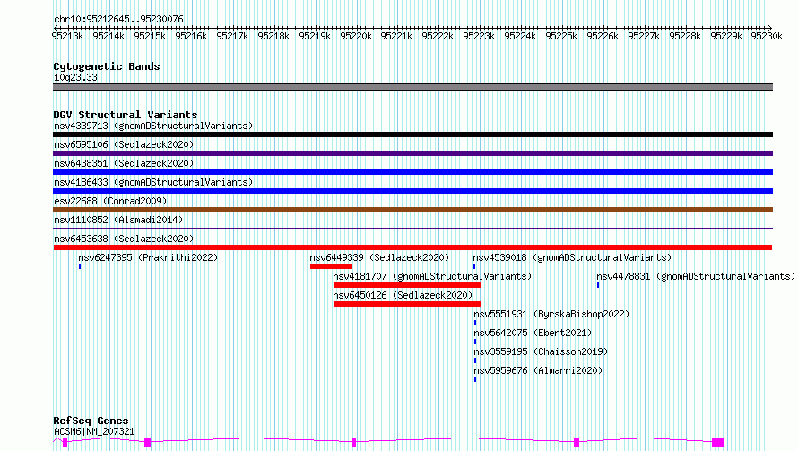Select the DGV Structural Variants track title
This screenshot has width=798, height=451.
click(x=126, y=115)
